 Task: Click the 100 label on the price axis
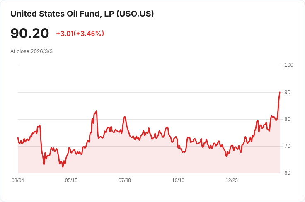click(289, 65)
